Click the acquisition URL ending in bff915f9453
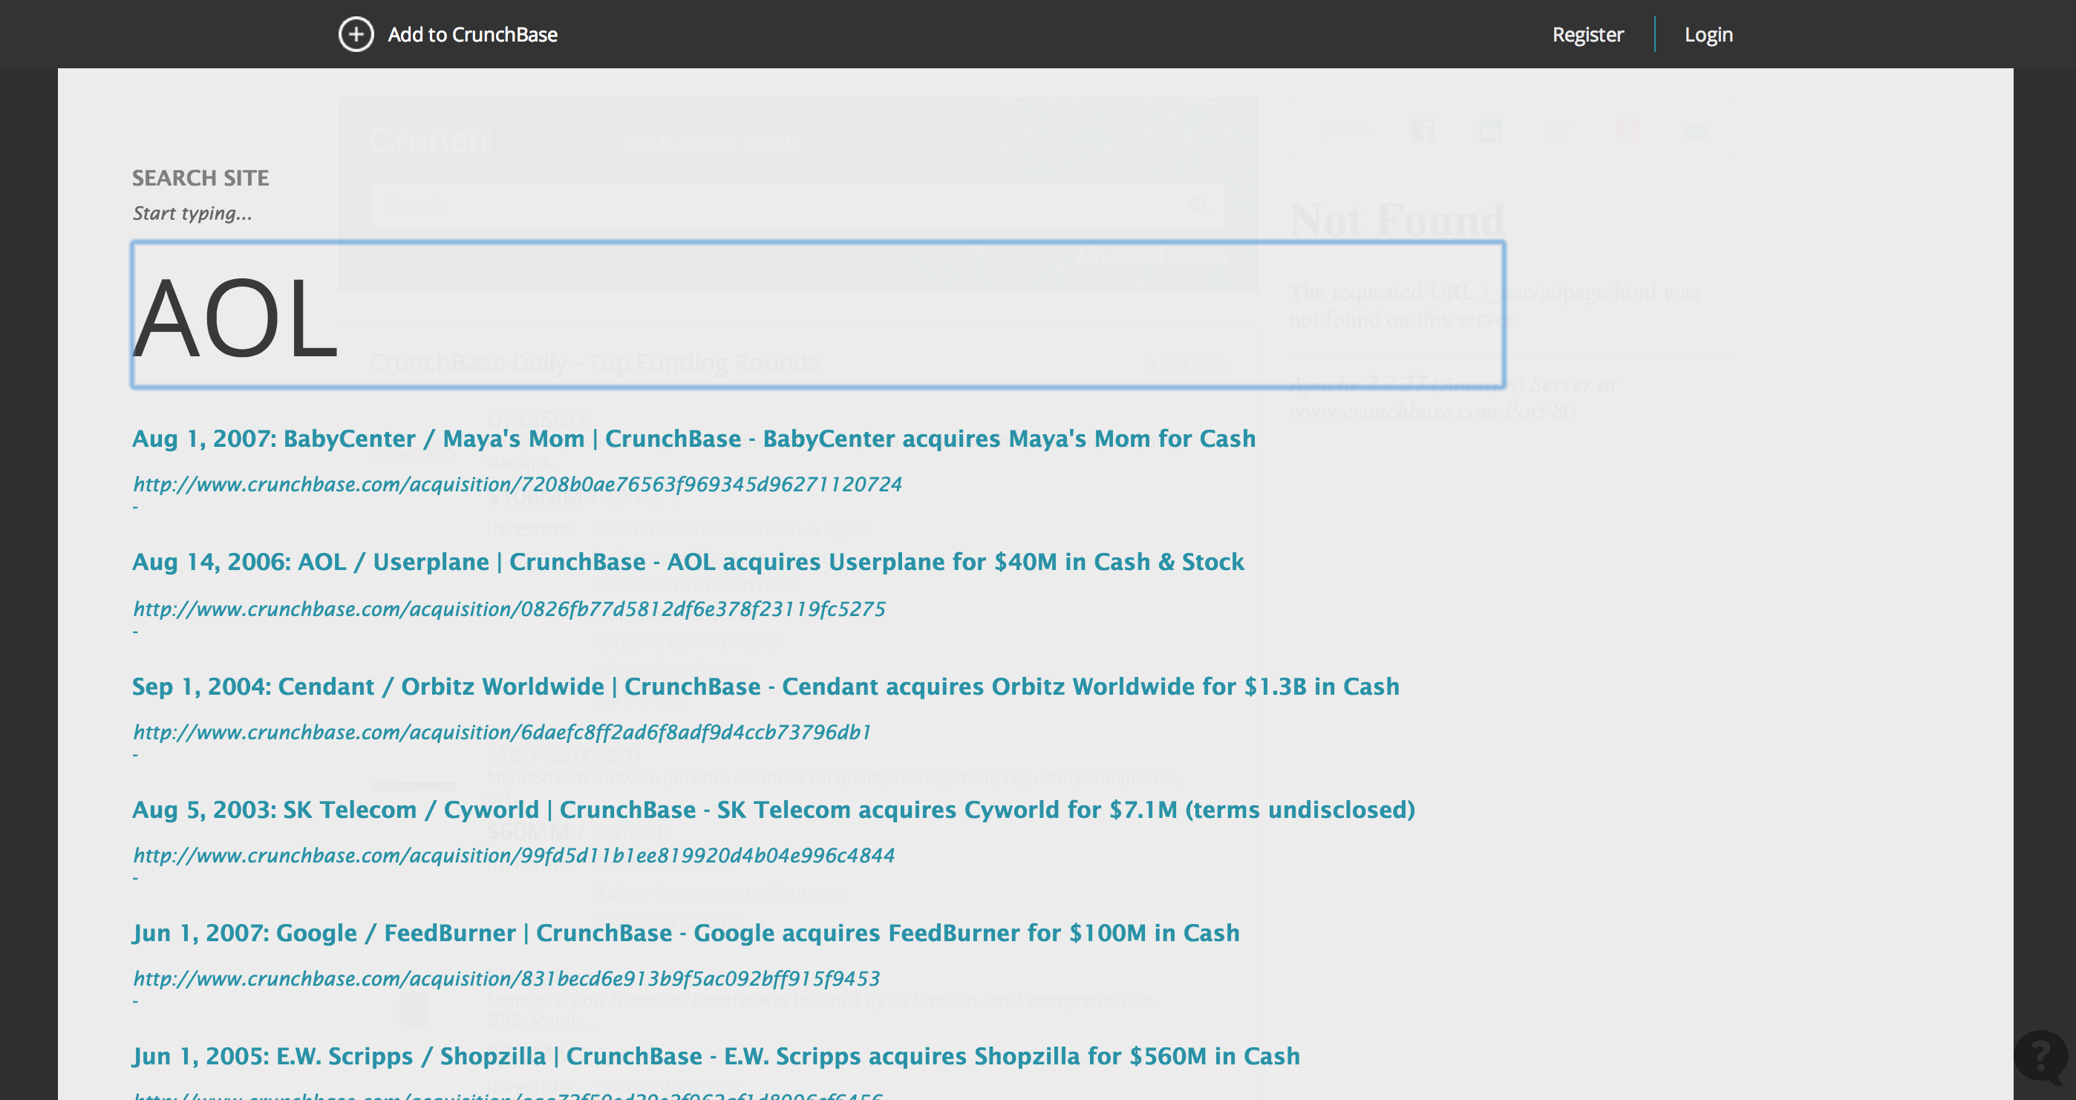This screenshot has width=2076, height=1100. [506, 978]
